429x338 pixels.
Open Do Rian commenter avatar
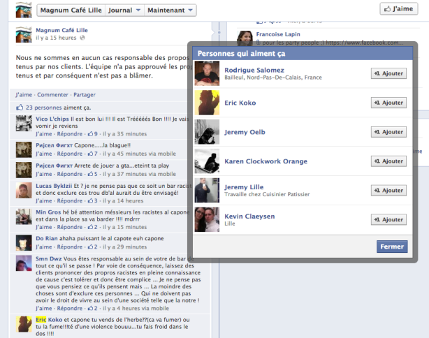(24, 243)
